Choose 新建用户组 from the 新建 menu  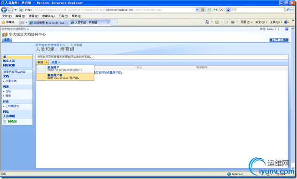click(x=65, y=77)
